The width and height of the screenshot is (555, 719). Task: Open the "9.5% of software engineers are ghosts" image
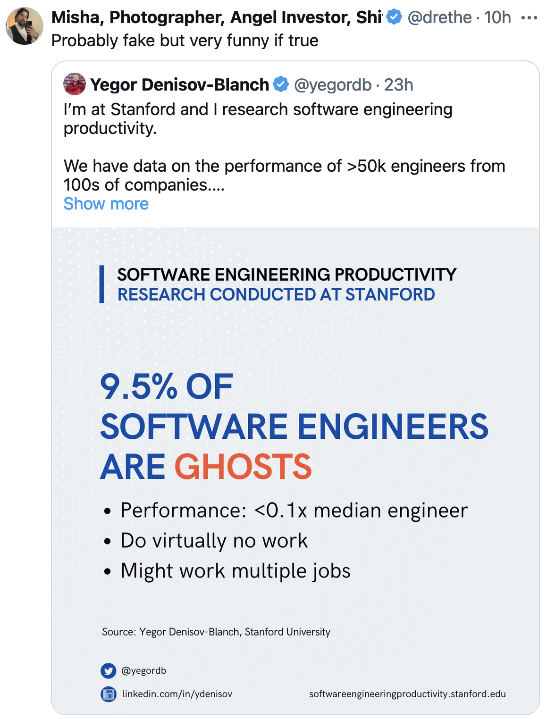coord(295,425)
